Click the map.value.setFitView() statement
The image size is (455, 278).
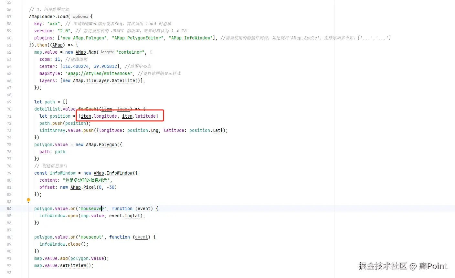pos(64,265)
